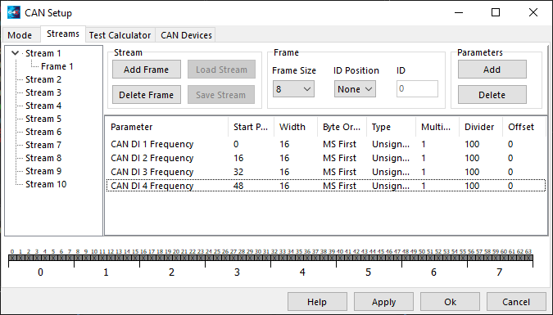
Task: Select the CAN DI 4 Frequency row
Action: pyautogui.click(x=326, y=186)
